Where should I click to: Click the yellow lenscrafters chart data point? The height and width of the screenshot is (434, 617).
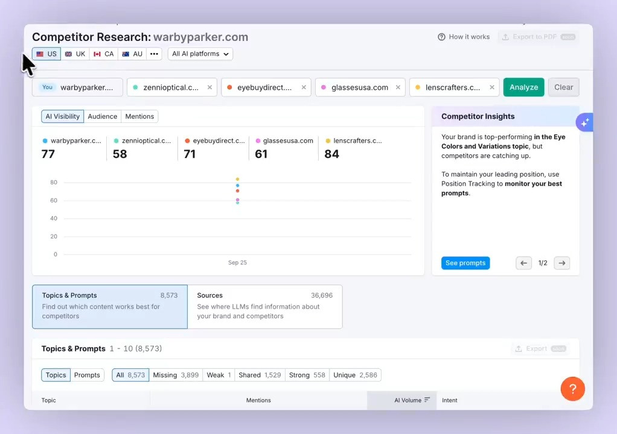[237, 179]
